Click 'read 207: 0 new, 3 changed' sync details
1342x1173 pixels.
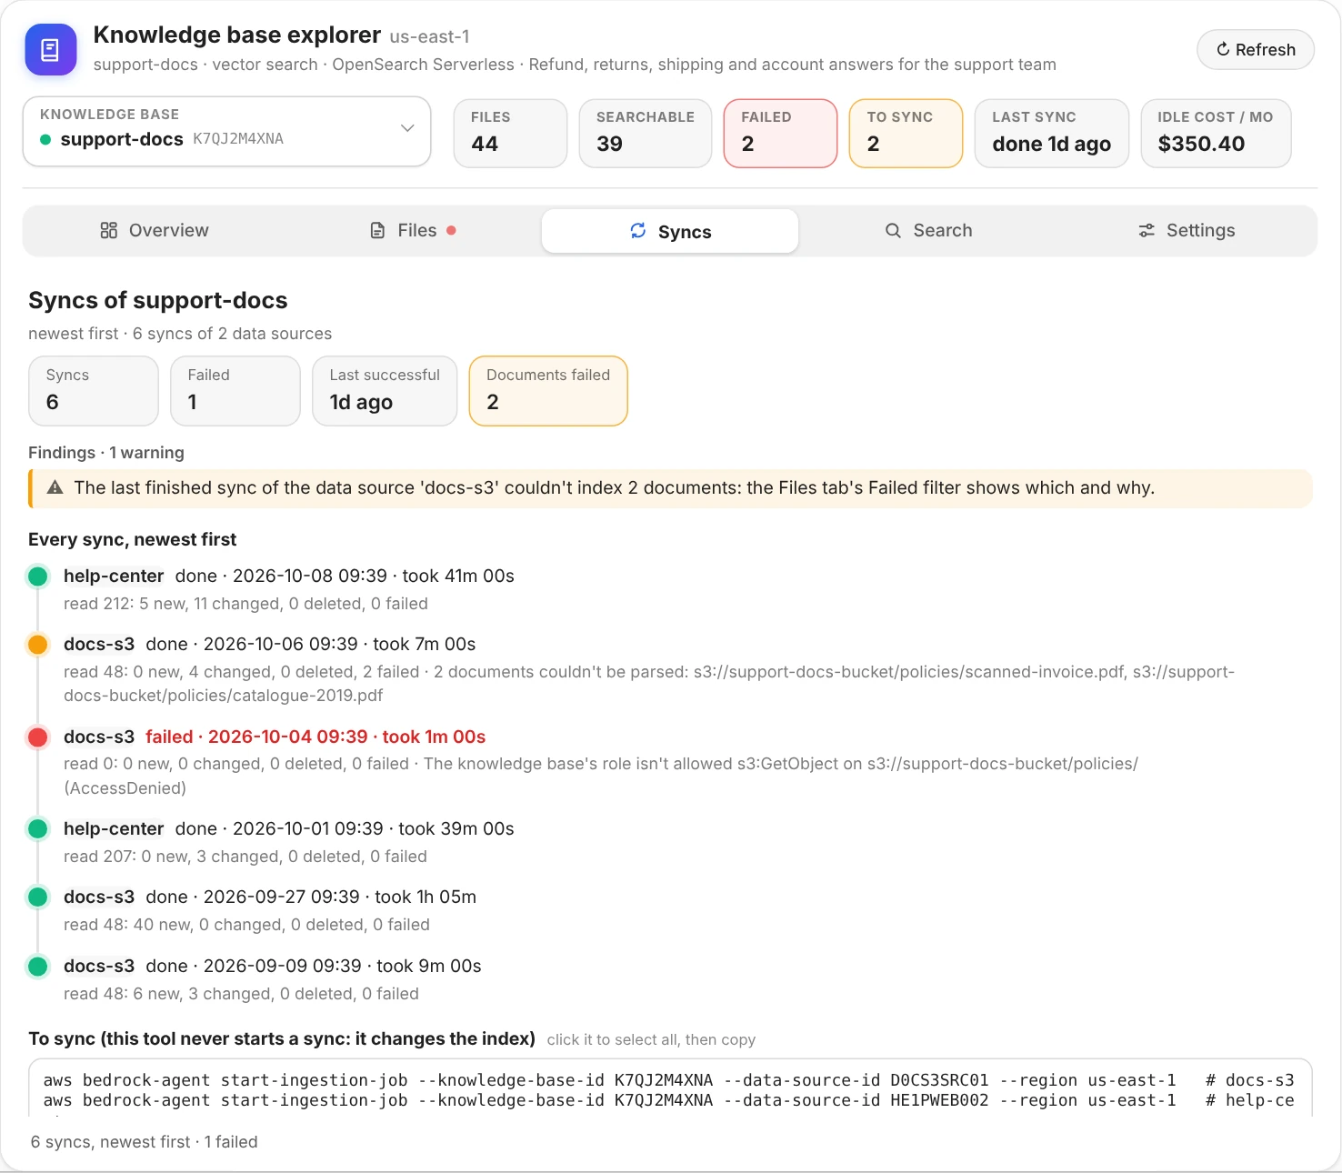tap(245, 857)
